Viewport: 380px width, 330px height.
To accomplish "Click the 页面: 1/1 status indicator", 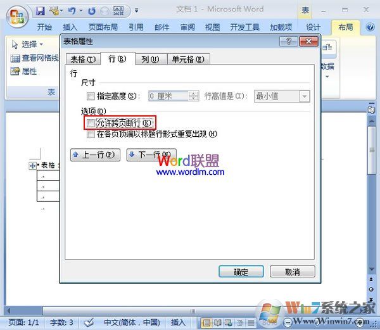I will coord(24,322).
